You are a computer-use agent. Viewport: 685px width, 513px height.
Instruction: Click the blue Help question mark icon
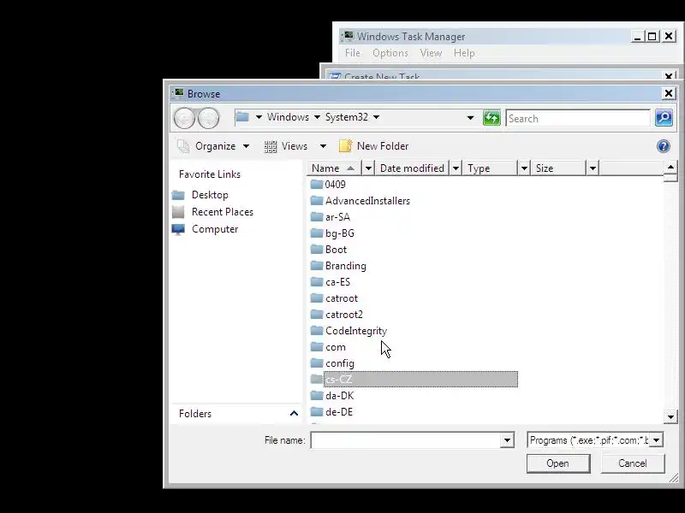[x=663, y=146]
